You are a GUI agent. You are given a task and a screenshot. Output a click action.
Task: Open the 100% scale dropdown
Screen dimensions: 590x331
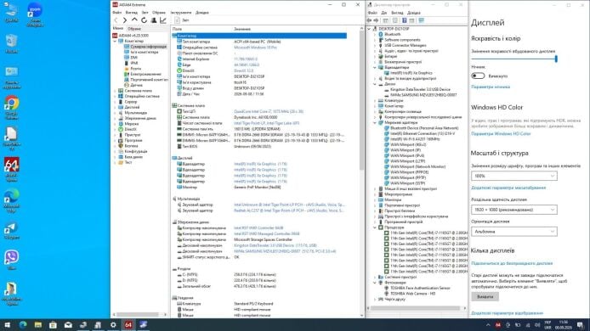tap(514, 176)
